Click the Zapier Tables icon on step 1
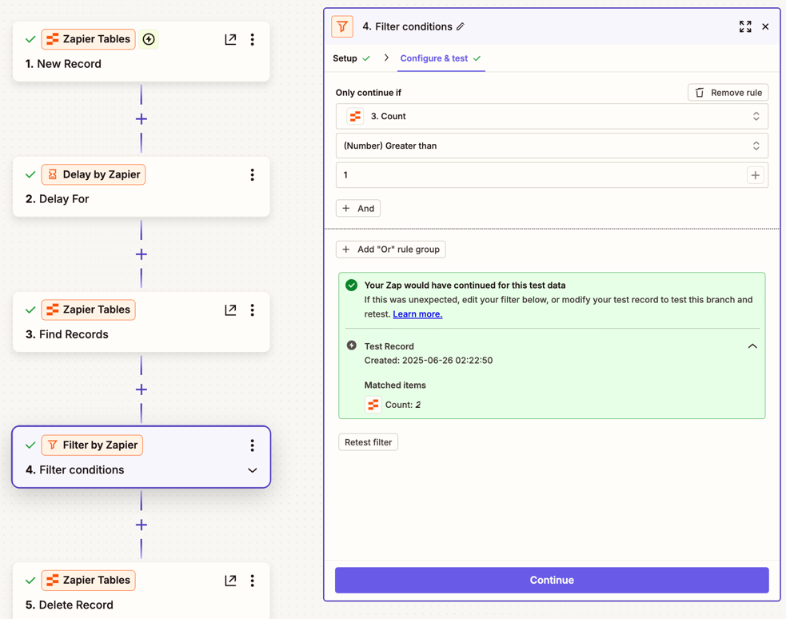Viewport: 786px width, 619px height. point(53,39)
